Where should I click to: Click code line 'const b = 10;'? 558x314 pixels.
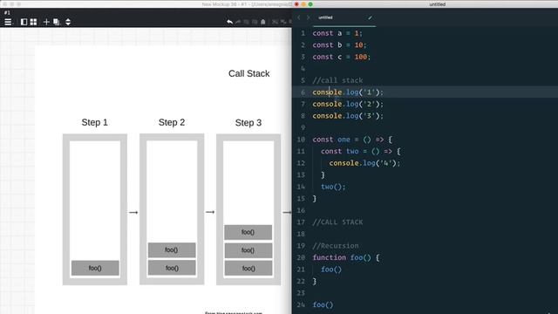(339, 44)
